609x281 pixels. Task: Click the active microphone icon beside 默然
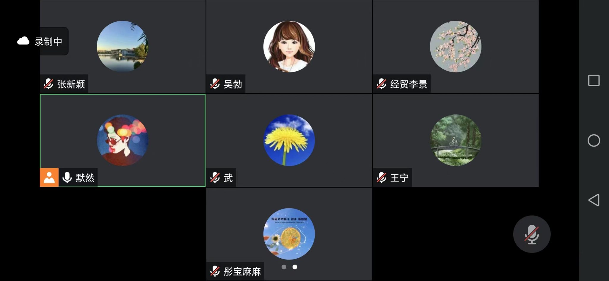[67, 178]
